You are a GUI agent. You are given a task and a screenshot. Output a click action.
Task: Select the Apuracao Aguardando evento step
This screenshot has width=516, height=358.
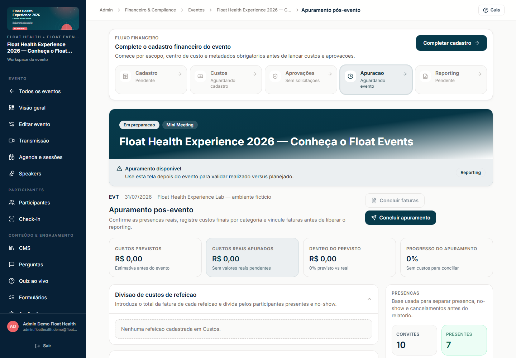(376, 79)
